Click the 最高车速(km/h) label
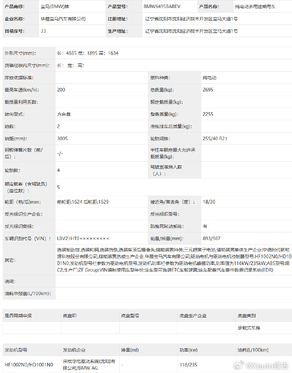 (22, 90)
